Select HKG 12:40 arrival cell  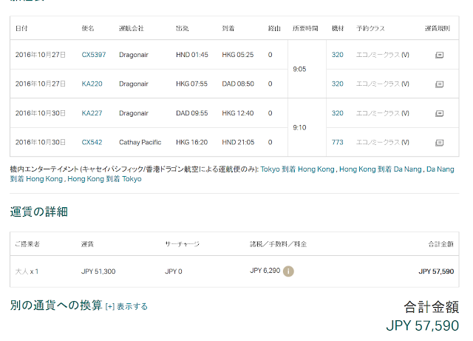tap(238, 113)
